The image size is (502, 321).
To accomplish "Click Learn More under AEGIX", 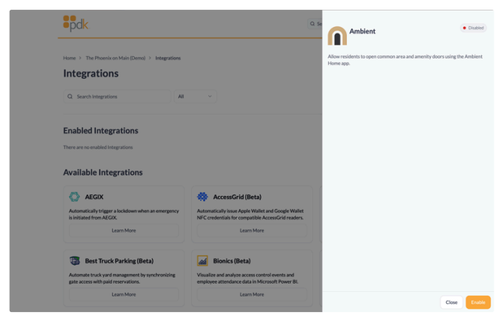I will click(x=124, y=230).
